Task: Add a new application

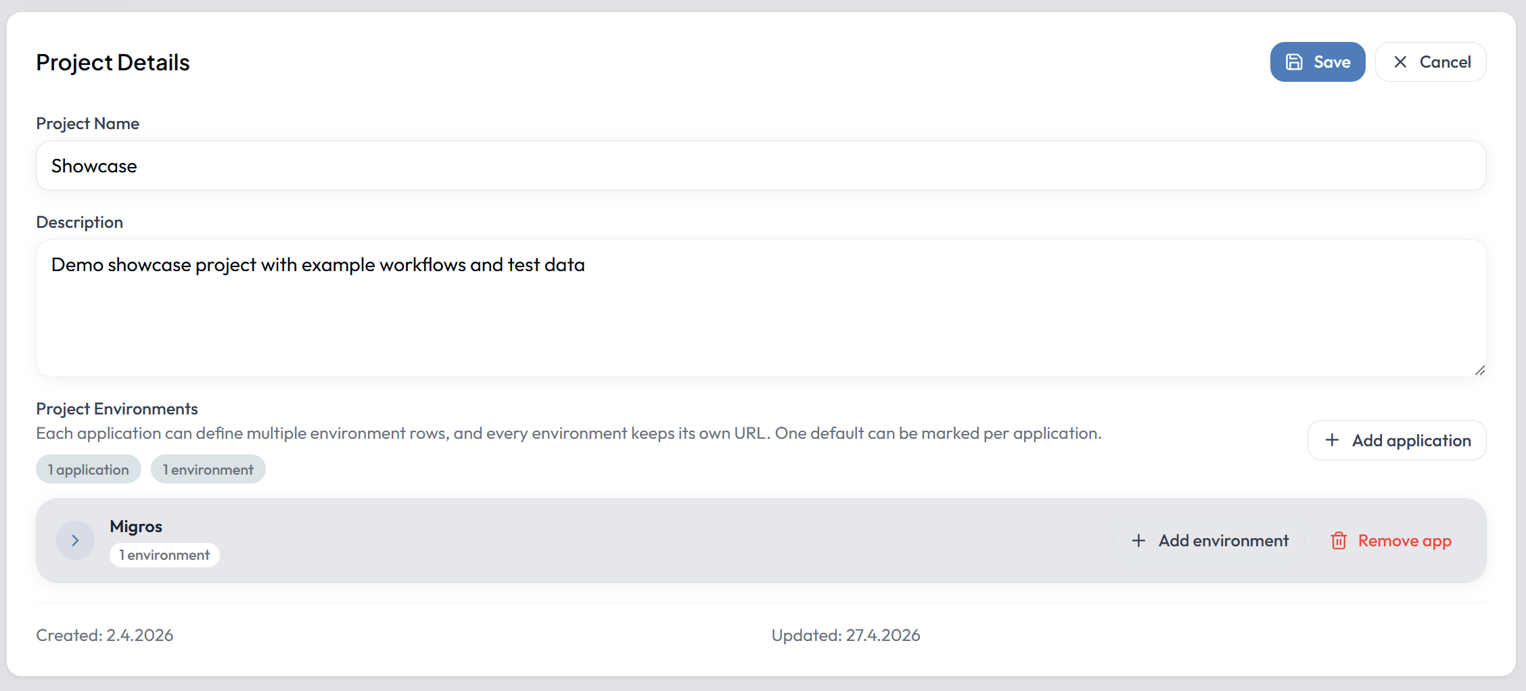Action: [x=1397, y=440]
